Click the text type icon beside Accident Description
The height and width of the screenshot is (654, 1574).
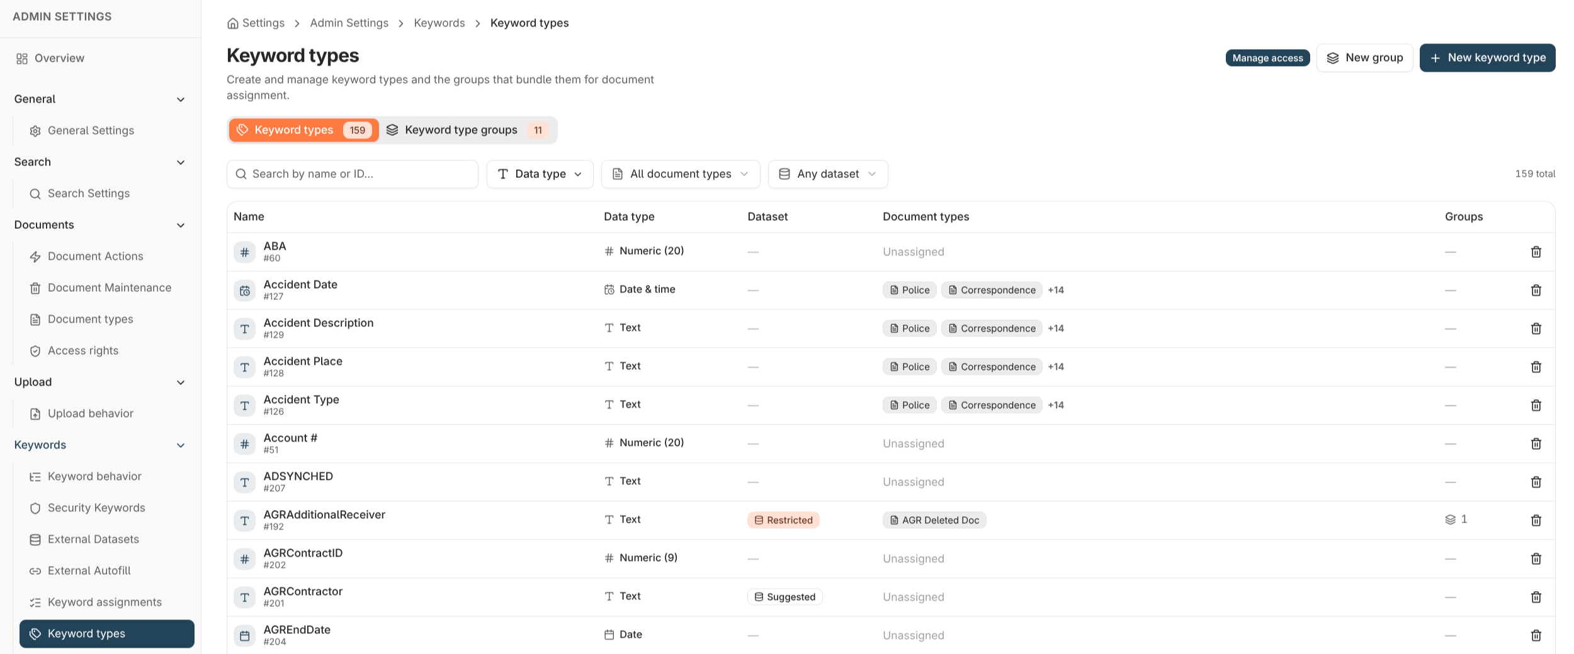point(244,329)
